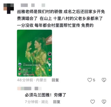Tap the comment bubble icon in the thumbnail

[50, 64]
